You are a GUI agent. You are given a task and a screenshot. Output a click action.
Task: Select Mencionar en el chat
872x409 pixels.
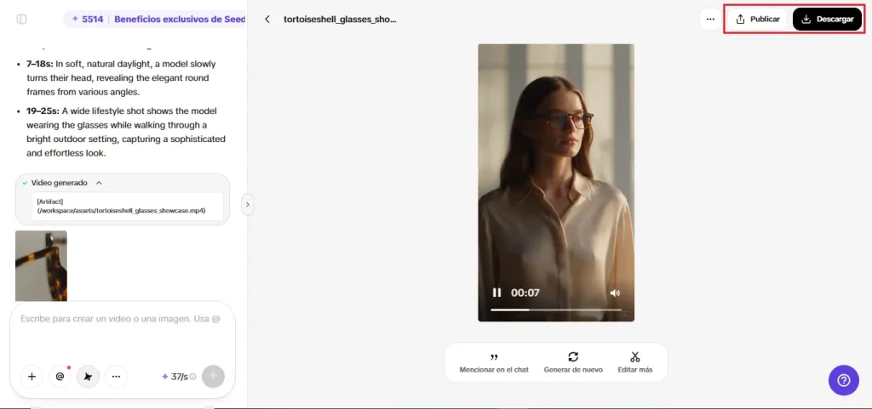tap(494, 362)
